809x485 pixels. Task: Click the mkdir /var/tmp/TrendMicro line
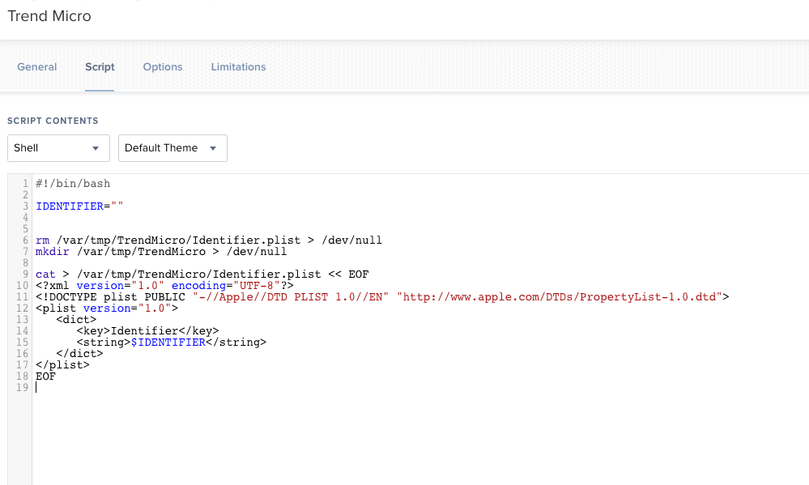click(161, 252)
